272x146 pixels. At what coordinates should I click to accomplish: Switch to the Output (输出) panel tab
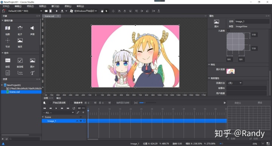59,98
